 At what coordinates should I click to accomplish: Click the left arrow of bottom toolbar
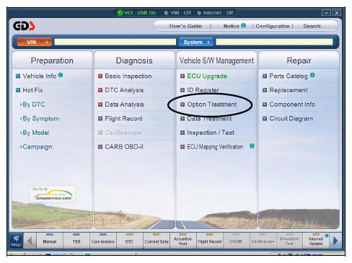click(30, 241)
